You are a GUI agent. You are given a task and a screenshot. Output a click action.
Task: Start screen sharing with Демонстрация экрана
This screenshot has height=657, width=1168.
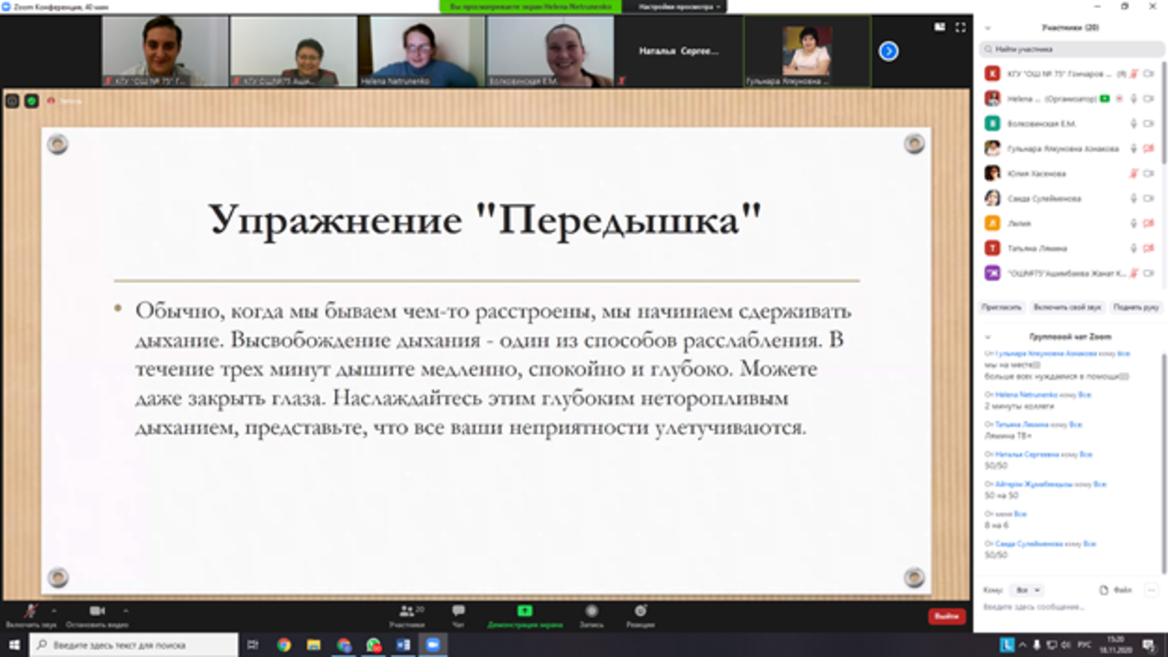click(x=525, y=612)
